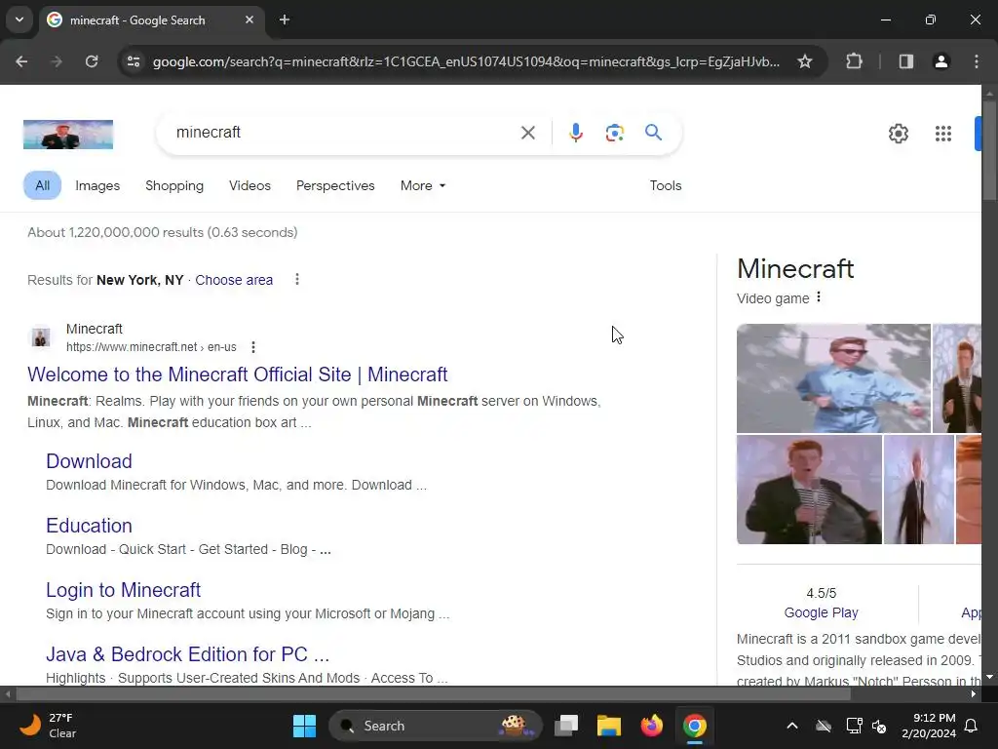Switch to the Shopping tab
Screen dimensions: 998x749
coord(174,185)
